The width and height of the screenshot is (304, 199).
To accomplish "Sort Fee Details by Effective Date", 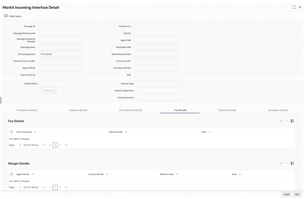I will click(x=126, y=132).
